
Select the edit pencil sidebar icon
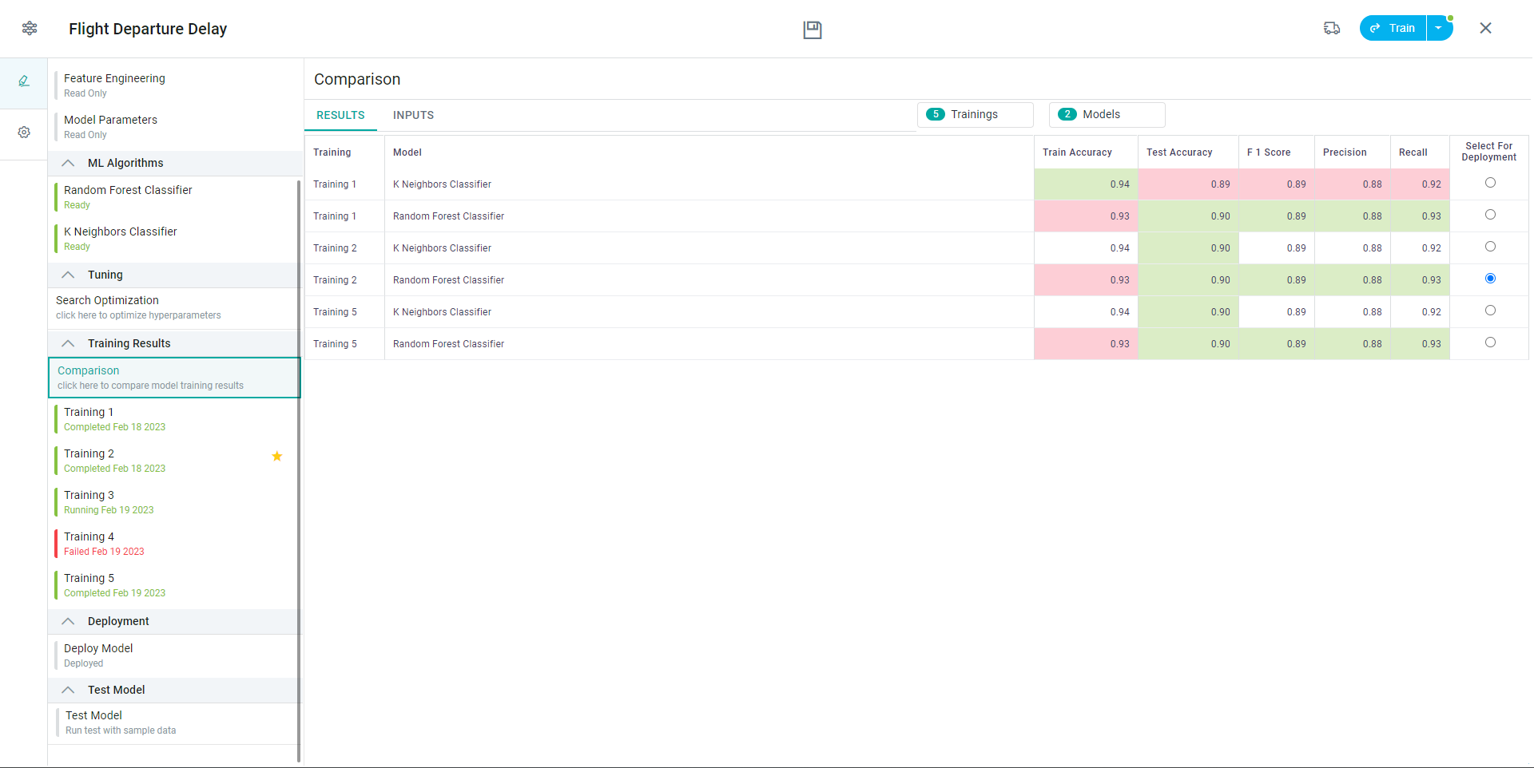pos(24,81)
